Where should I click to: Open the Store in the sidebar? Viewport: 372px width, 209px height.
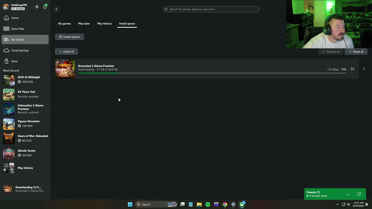25,61
